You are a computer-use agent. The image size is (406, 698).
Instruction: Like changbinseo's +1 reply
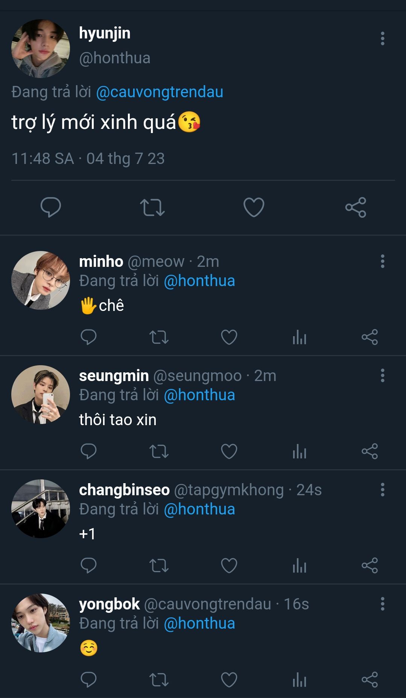[229, 565]
